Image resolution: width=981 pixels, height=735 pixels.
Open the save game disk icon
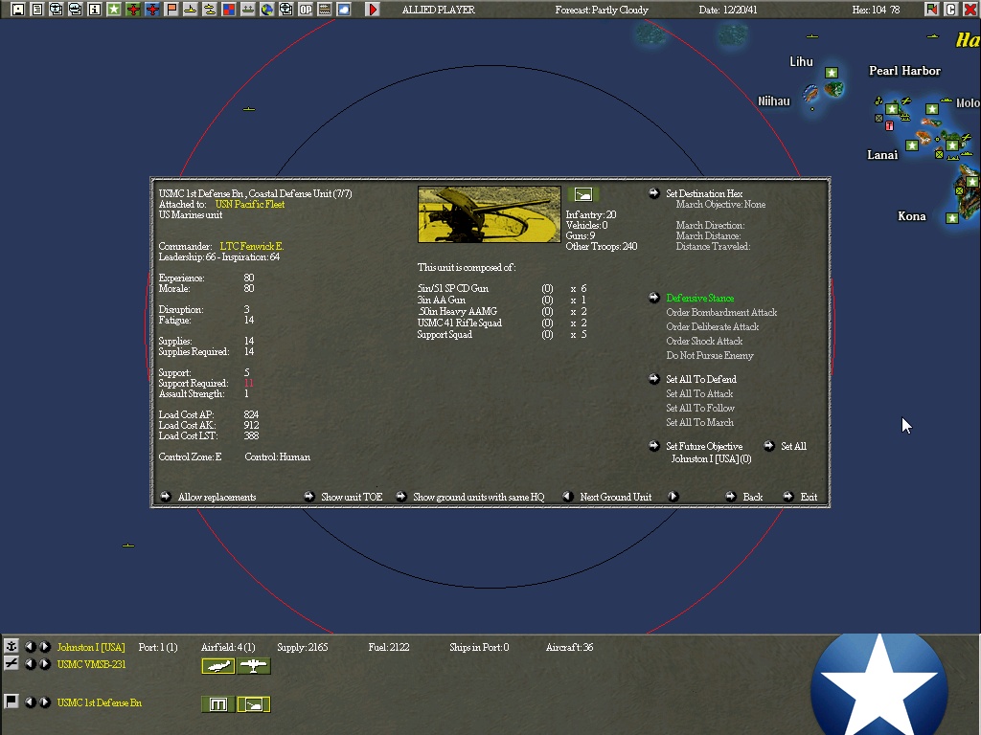coord(17,10)
